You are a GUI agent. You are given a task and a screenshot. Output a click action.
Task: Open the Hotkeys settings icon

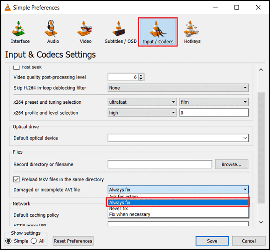pyautogui.click(x=192, y=31)
